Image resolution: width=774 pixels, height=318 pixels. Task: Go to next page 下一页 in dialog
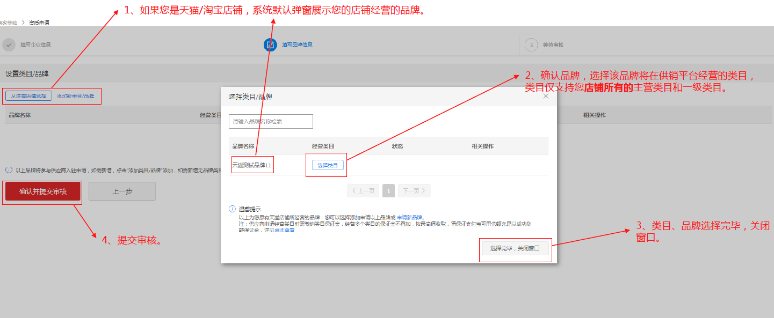click(x=414, y=190)
